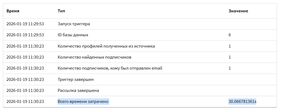281x108 pixels.
Task: Click the highlighted "Всего времени затрачено" text
Action: click(x=83, y=102)
